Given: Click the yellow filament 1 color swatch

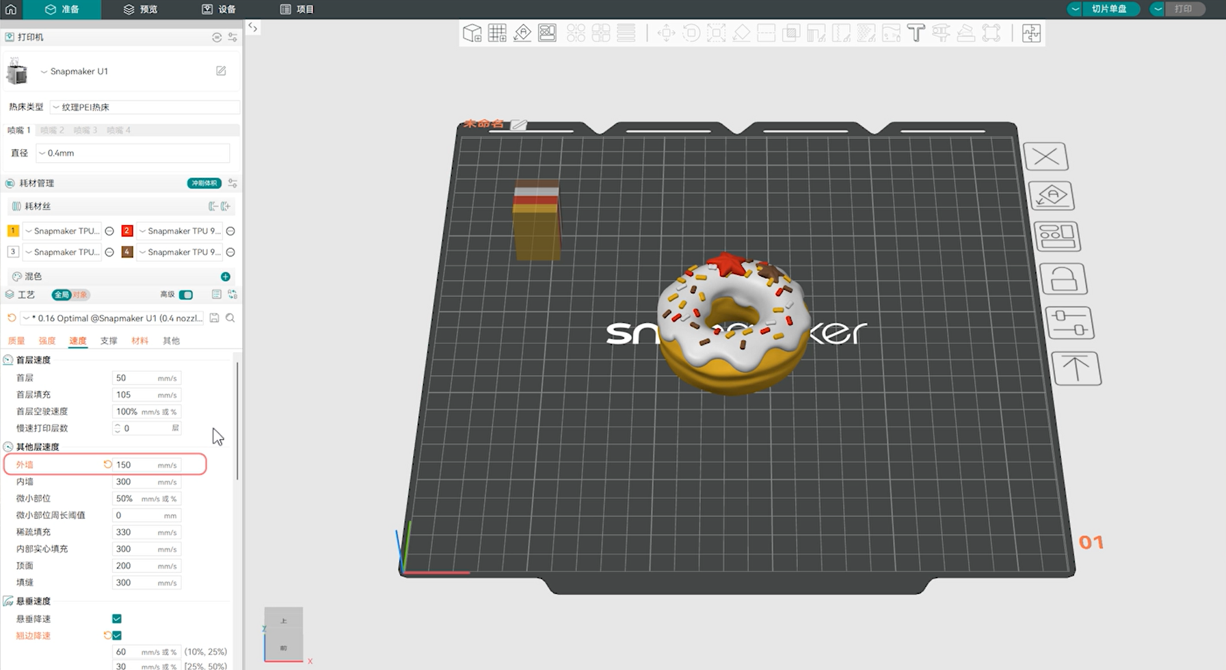Looking at the screenshot, I should pyautogui.click(x=13, y=231).
